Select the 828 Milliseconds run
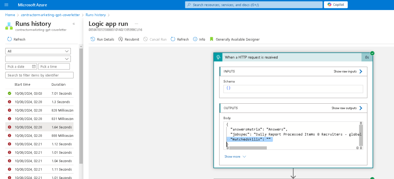Image resolution: width=394 pixels, height=179 pixels. [x=39, y=110]
